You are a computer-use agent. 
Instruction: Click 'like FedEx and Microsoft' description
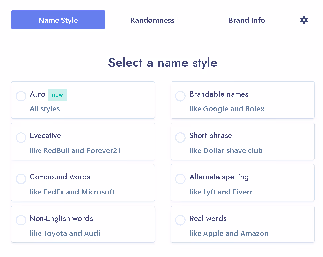(72, 192)
